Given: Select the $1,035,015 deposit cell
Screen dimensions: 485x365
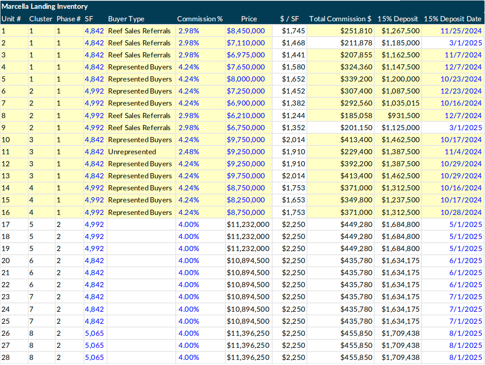Looking at the screenshot, I should coord(401,103).
